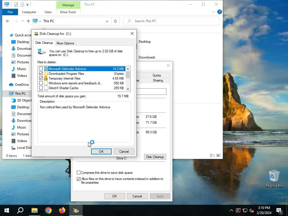The image size is (288, 216).
Task: Switch to details view icon in status bar
Action: (212, 155)
